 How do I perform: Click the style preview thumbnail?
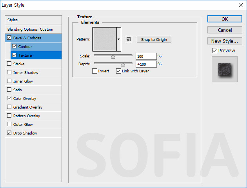click(x=225, y=69)
